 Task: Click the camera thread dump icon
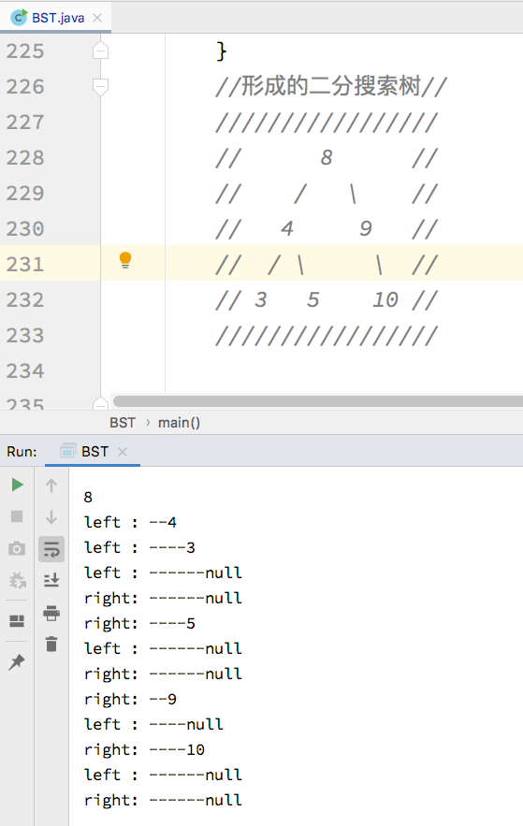pos(17,548)
